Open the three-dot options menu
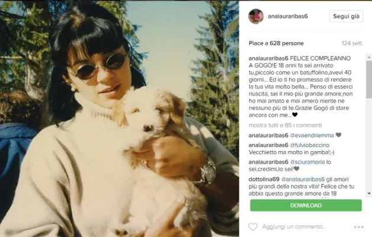The image size is (372, 237). 358,227
